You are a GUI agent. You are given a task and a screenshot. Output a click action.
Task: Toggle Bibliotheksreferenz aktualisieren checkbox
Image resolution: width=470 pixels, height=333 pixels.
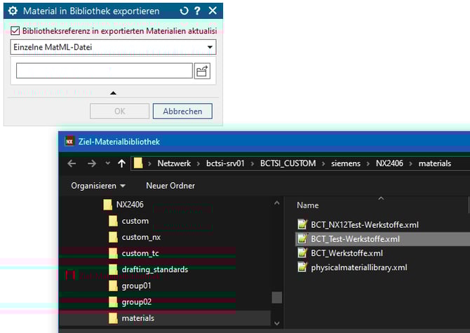click(x=16, y=31)
